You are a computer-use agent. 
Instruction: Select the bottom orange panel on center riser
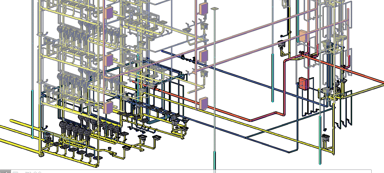204,104
